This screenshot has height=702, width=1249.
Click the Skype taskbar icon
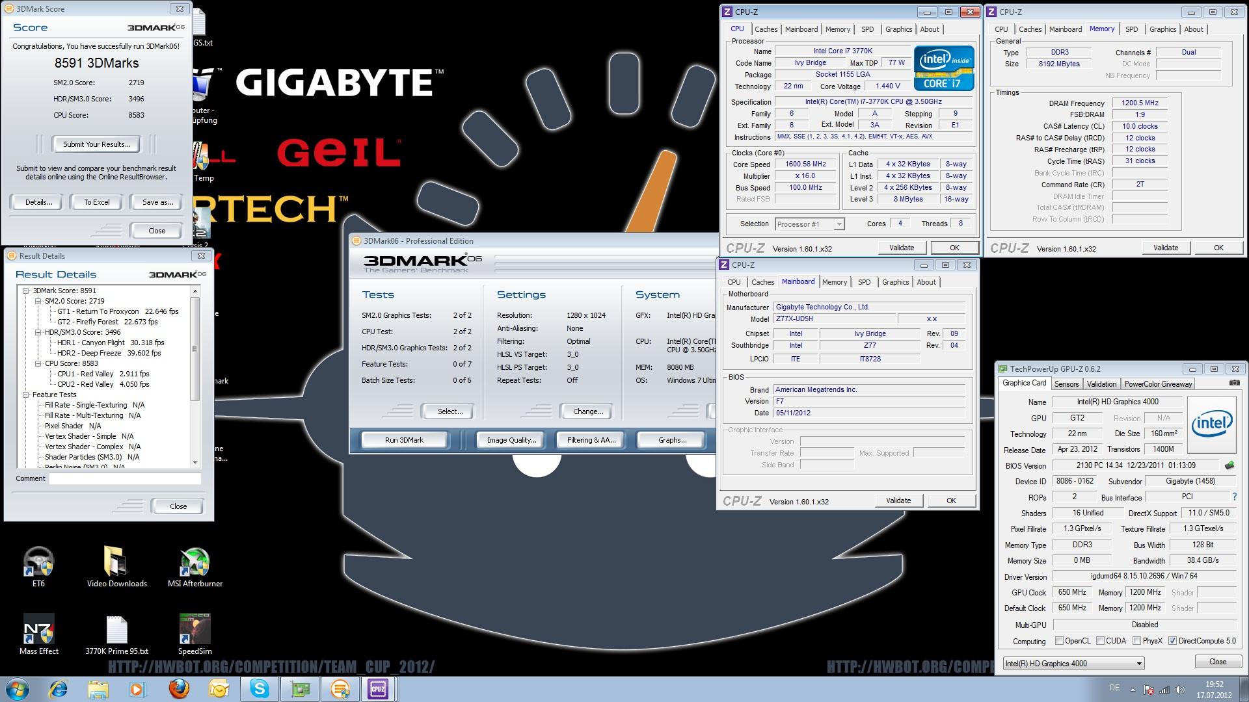(x=260, y=689)
